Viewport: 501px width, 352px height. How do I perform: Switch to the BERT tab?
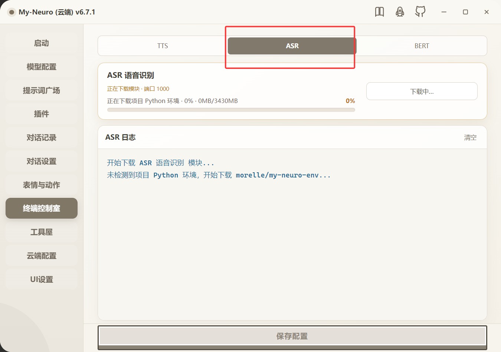click(422, 46)
